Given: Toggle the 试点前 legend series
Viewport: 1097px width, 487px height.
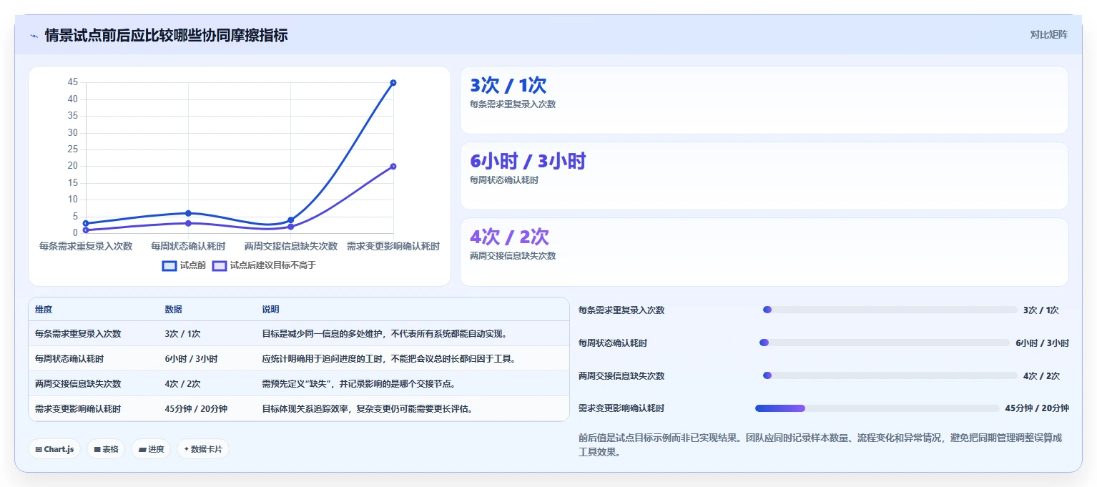Looking at the screenshot, I should click(185, 265).
